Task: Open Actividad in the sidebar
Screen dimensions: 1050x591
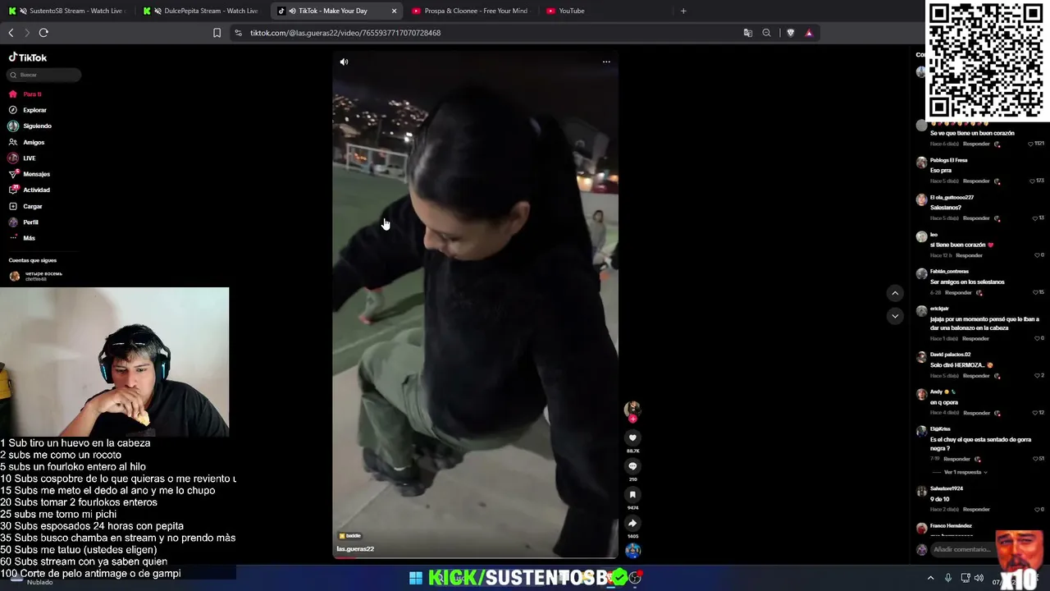Action: (29, 190)
